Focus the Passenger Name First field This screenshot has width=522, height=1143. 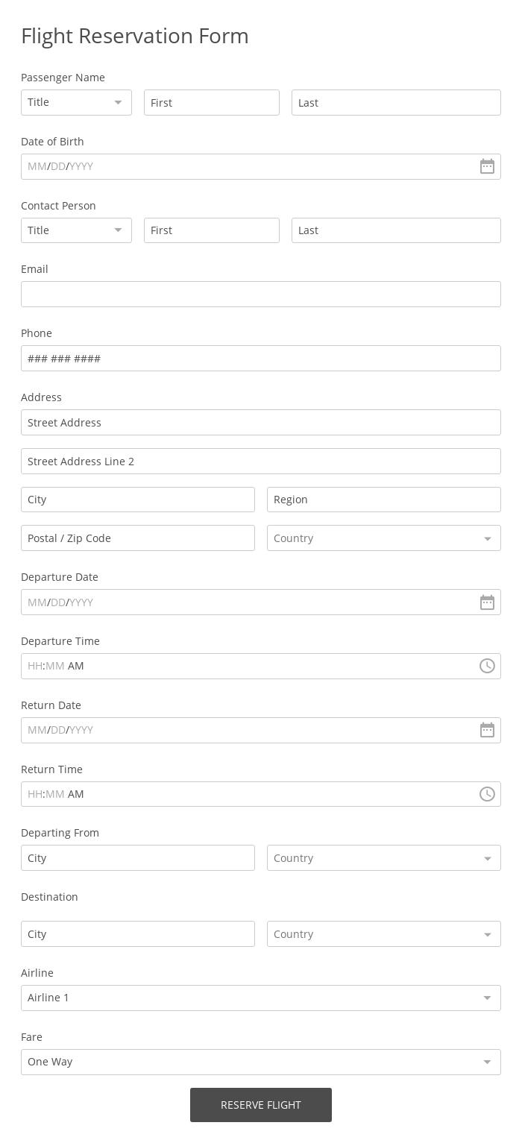click(x=211, y=103)
